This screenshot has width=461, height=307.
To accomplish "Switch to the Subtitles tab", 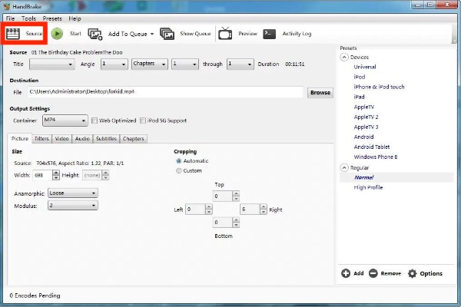I will click(106, 139).
